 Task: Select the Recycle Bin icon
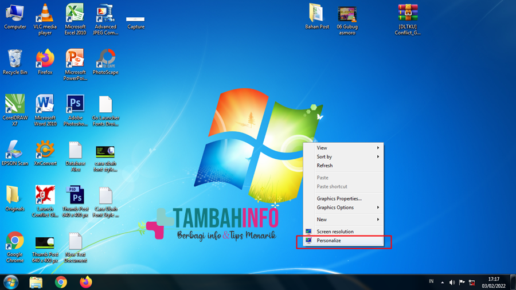pos(15,62)
